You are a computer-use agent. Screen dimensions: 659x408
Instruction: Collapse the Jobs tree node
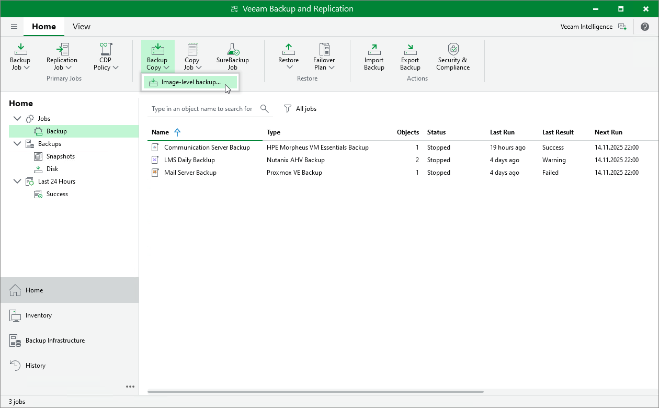tap(17, 119)
